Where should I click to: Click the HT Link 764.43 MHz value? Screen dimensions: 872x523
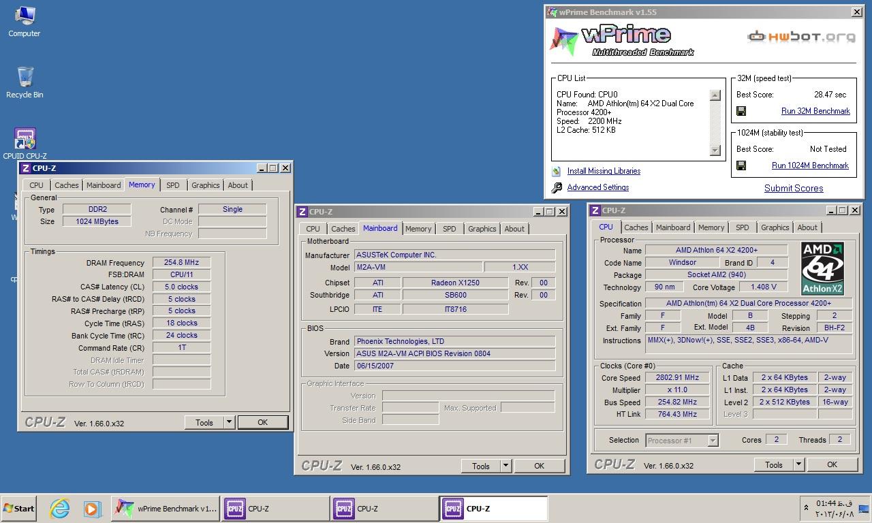[x=679, y=414]
